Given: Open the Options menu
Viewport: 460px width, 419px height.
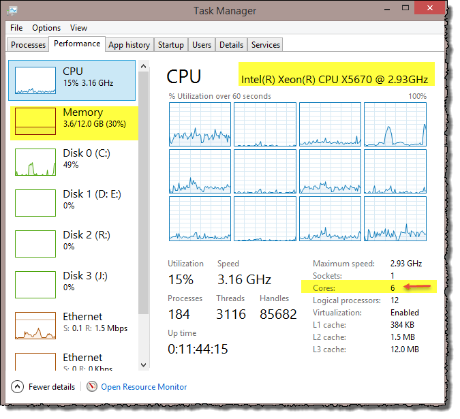Looking at the screenshot, I should tap(46, 28).
